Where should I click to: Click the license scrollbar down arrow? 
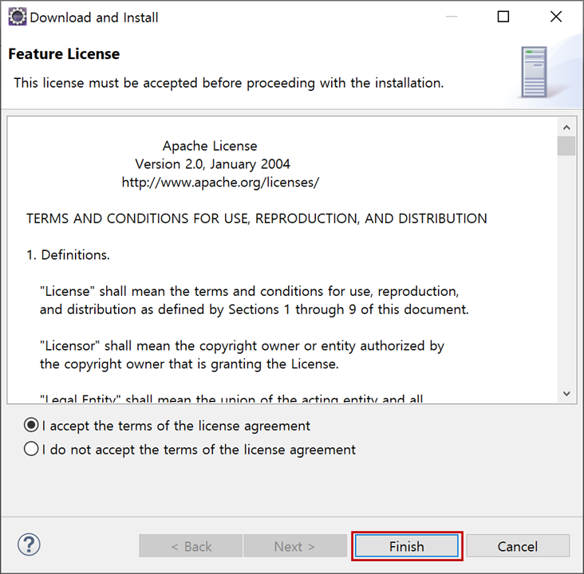point(566,393)
